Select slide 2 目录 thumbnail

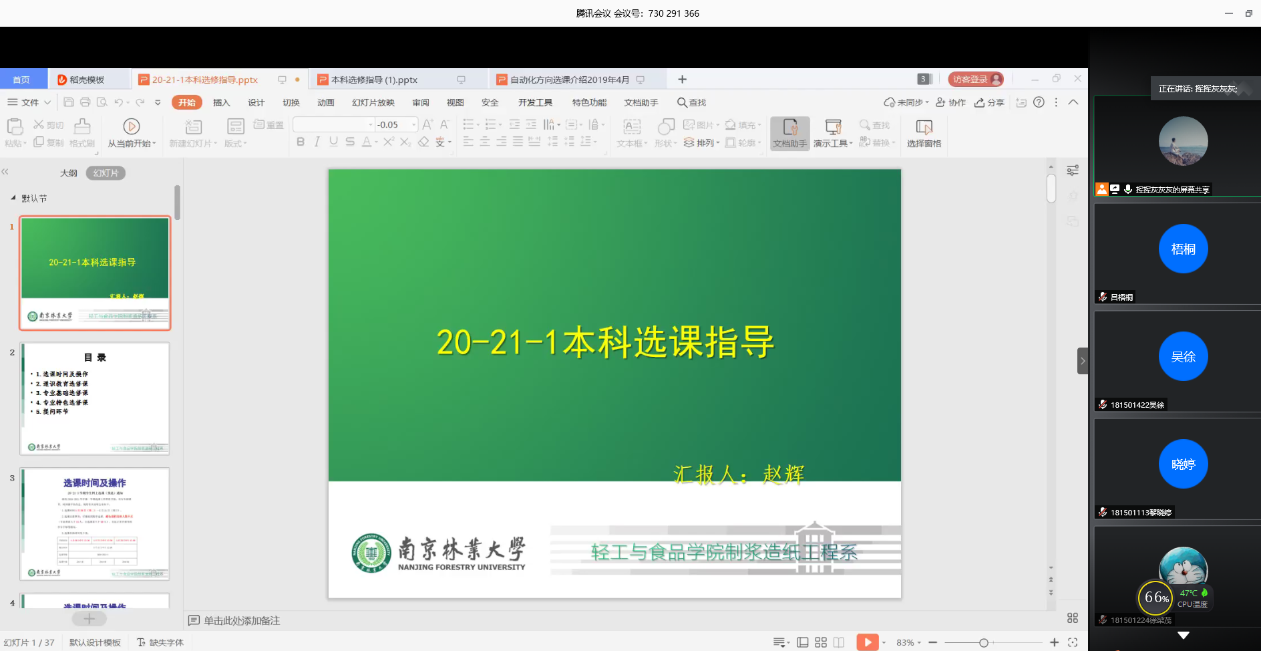coord(95,398)
